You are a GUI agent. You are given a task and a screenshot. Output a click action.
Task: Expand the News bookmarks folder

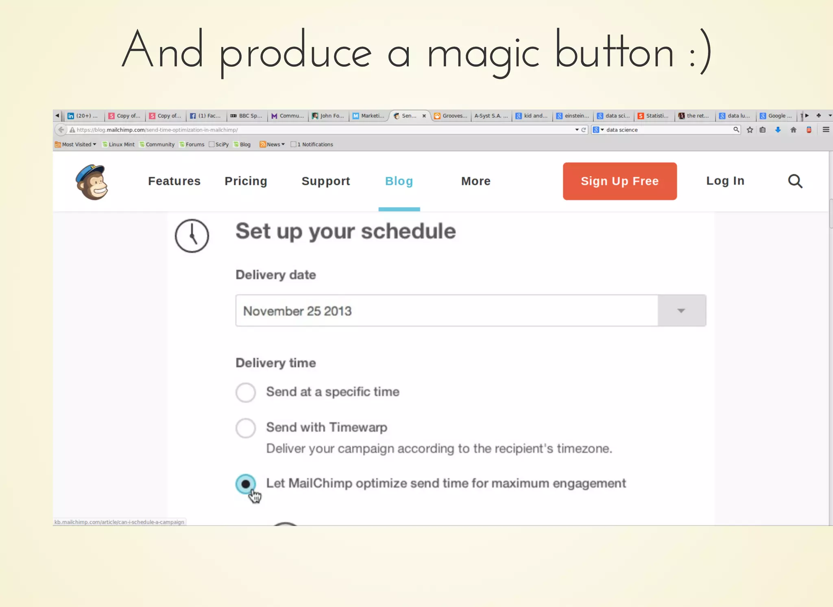pyautogui.click(x=272, y=144)
